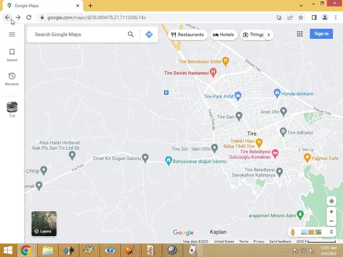Select the Hakiki Hacı Baba restaurant marker
The image size is (343, 257).
pos(259,143)
